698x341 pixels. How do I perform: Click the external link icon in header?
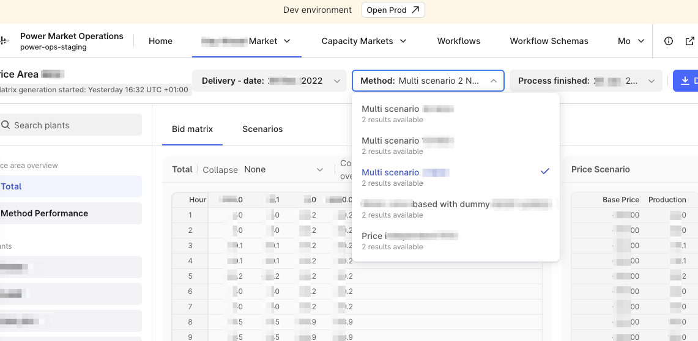(x=689, y=41)
